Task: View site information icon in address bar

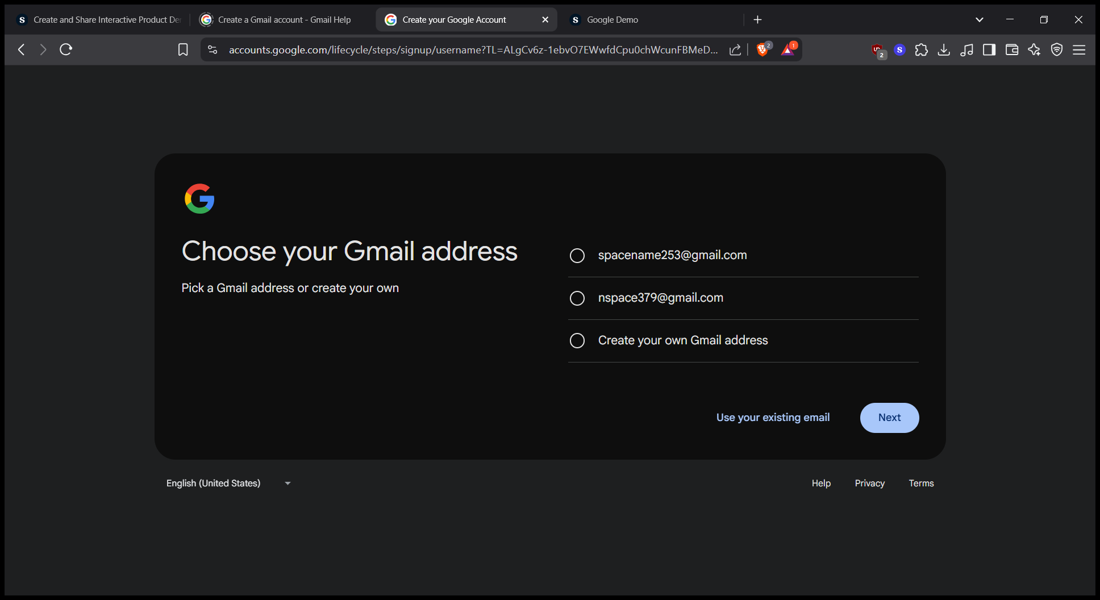Action: click(x=213, y=49)
